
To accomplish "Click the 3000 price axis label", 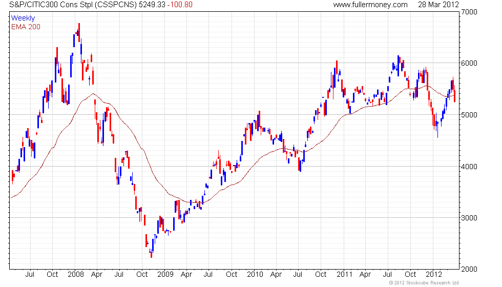I will 469,218.
